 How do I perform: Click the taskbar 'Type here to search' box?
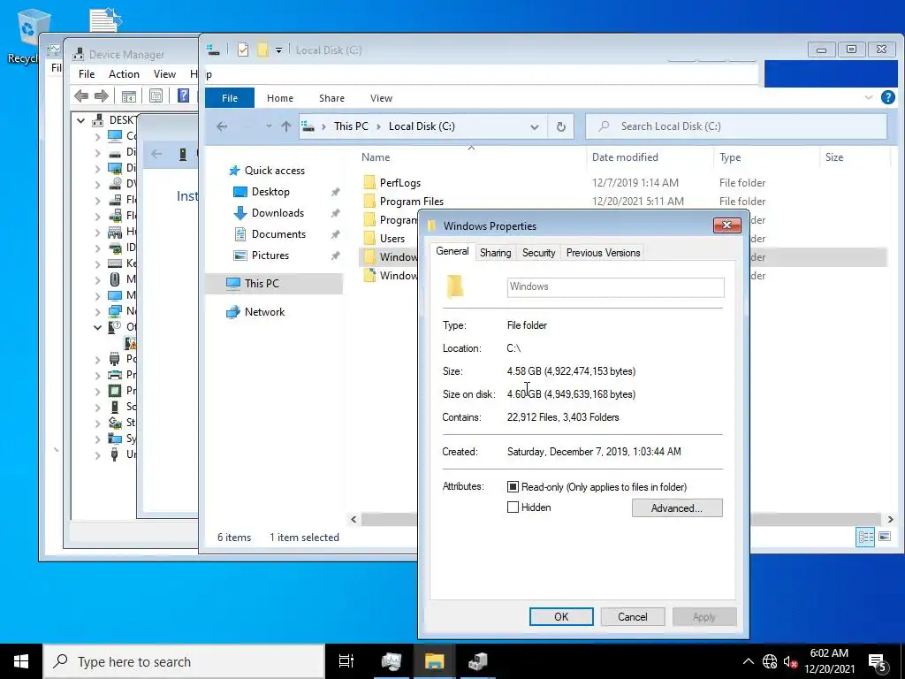[184, 661]
